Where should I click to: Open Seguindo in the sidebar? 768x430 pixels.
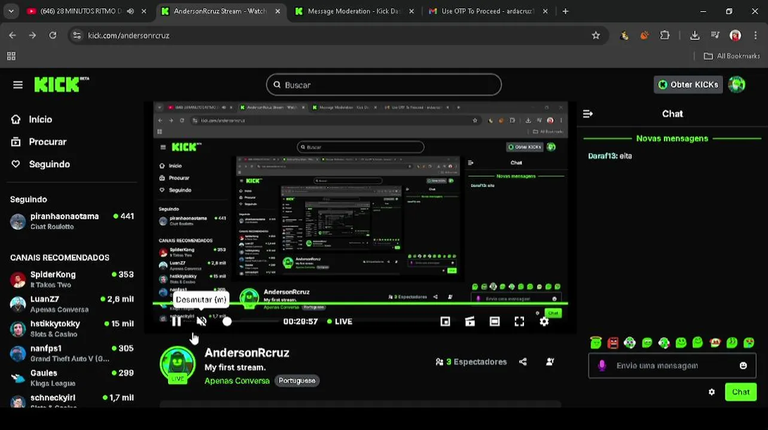tap(40, 164)
